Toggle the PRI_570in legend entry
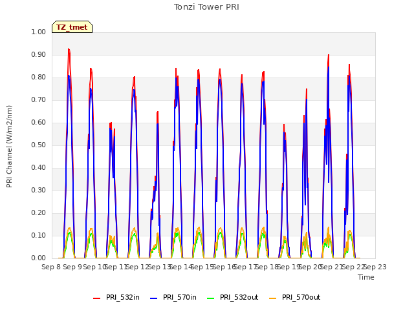Image resolution: width=414 pixels, height=310 pixels. coord(173,298)
